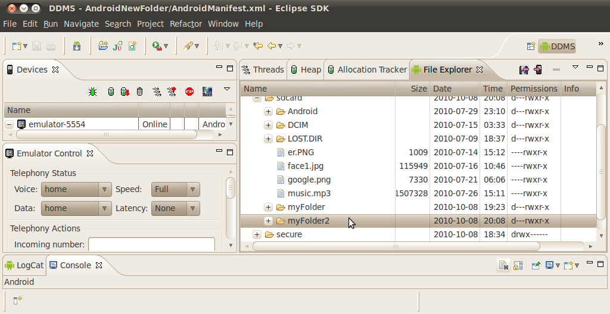Toggle the Scroll Lock console icon
This screenshot has width=610, height=314.
coord(518,265)
